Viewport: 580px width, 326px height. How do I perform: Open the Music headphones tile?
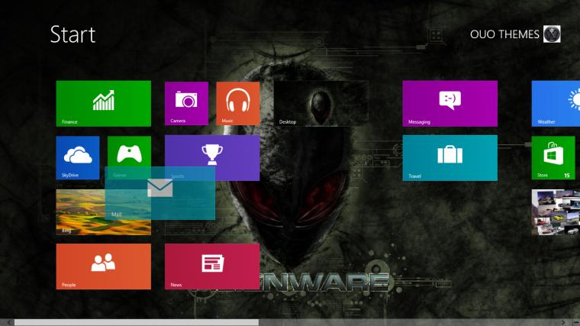point(238,103)
